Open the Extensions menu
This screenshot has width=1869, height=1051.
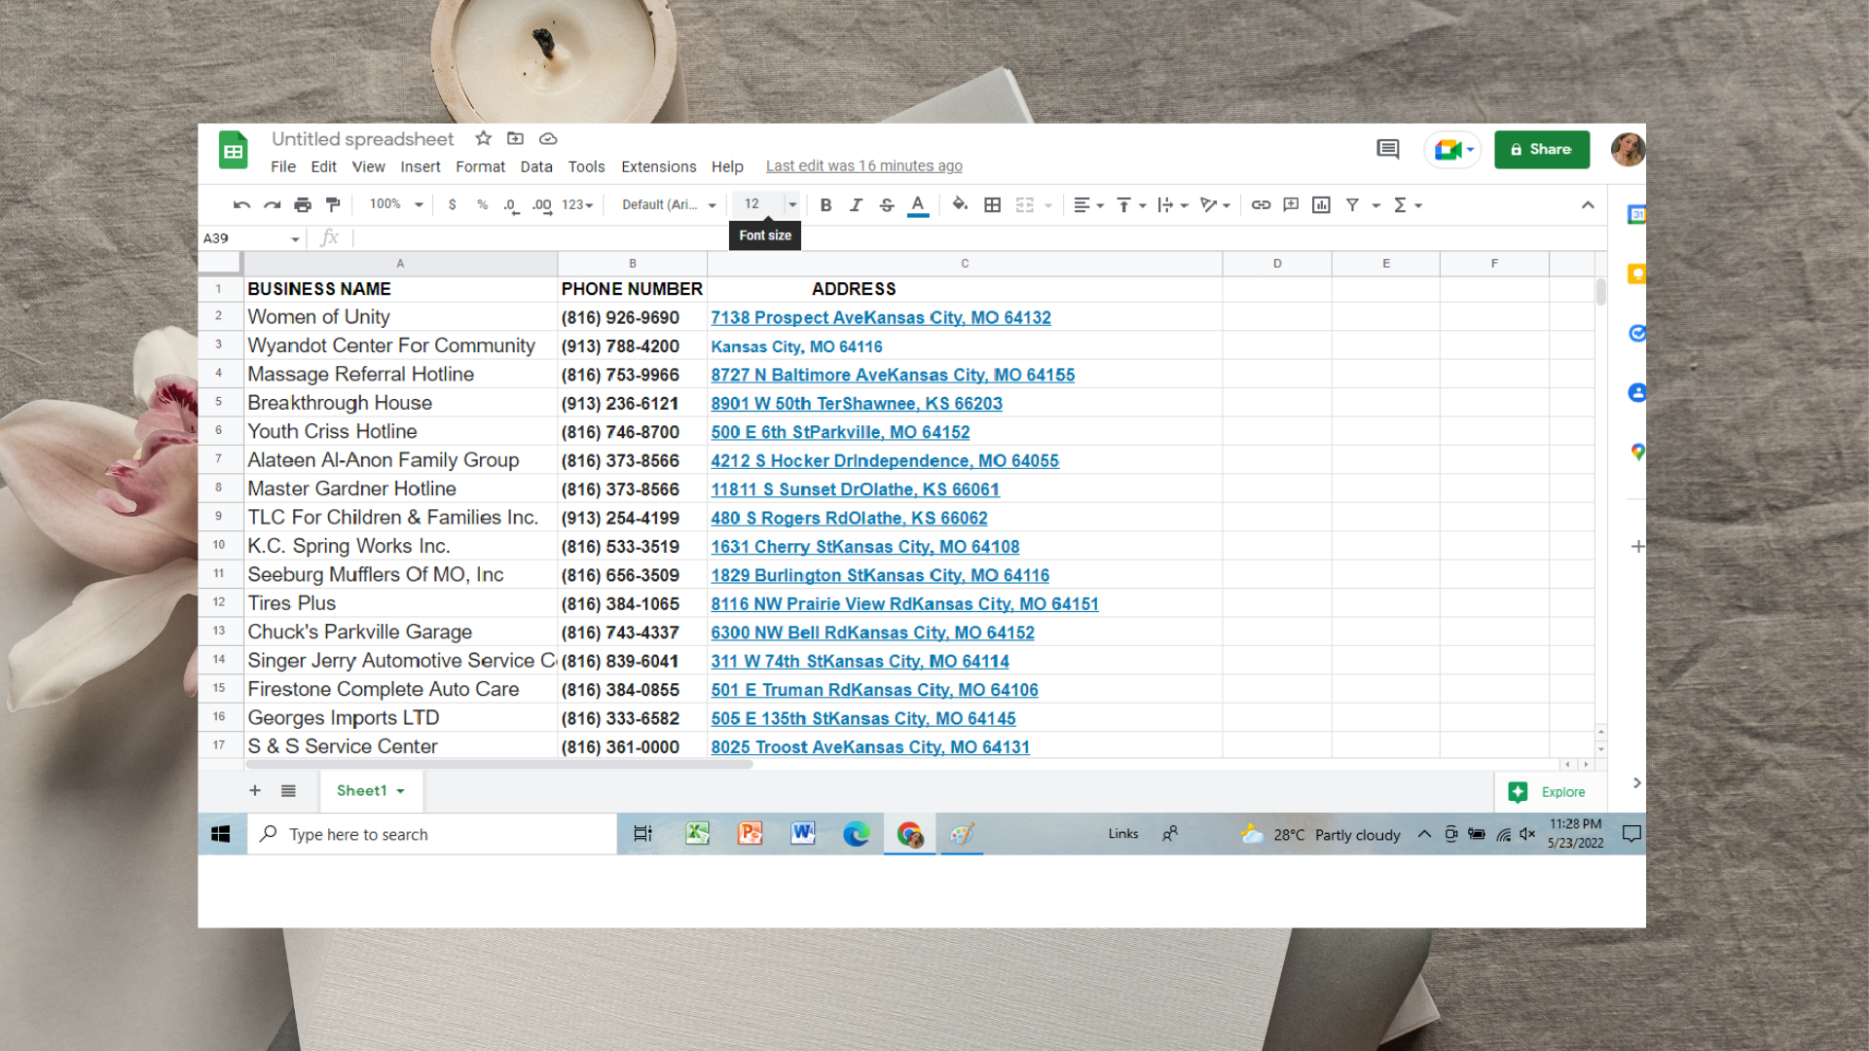pos(658,166)
